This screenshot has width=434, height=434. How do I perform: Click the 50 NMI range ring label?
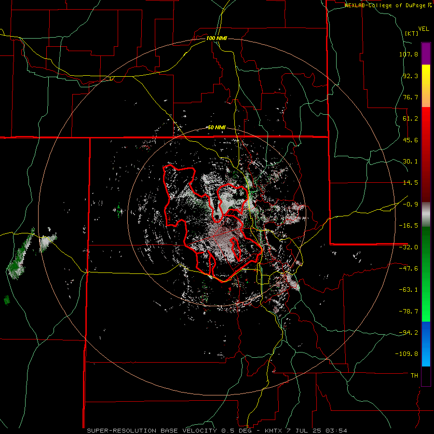[217, 128]
